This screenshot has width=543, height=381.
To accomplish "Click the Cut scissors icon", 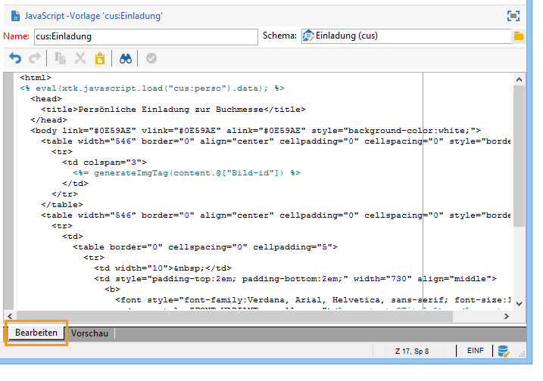I will point(80,58).
